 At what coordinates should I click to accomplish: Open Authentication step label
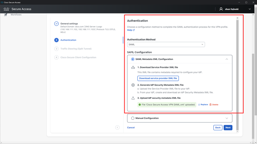point(68,40)
